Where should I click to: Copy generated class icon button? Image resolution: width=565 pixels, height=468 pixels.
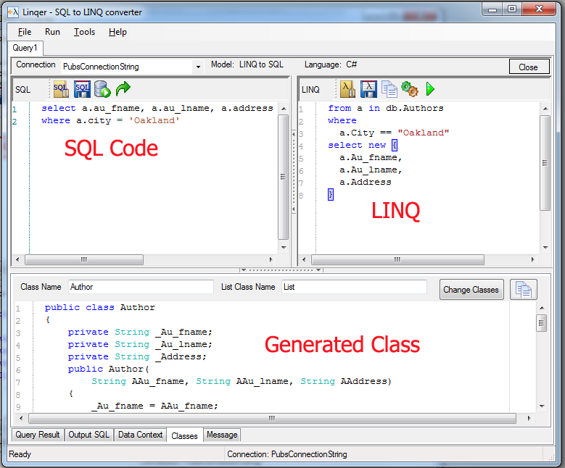pyautogui.click(x=523, y=289)
